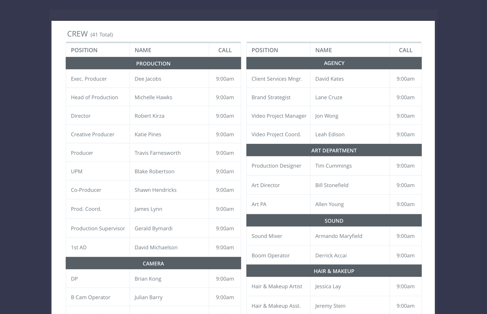Click the CREW heading
Screen dimensions: 487x314
click(x=77, y=34)
